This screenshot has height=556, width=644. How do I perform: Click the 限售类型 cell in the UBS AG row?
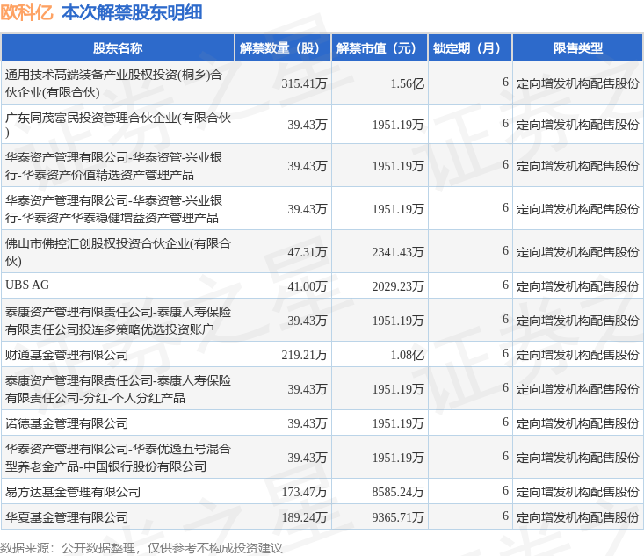[577, 286]
